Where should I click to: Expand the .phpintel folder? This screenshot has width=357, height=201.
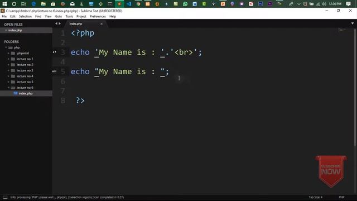(x=8, y=54)
